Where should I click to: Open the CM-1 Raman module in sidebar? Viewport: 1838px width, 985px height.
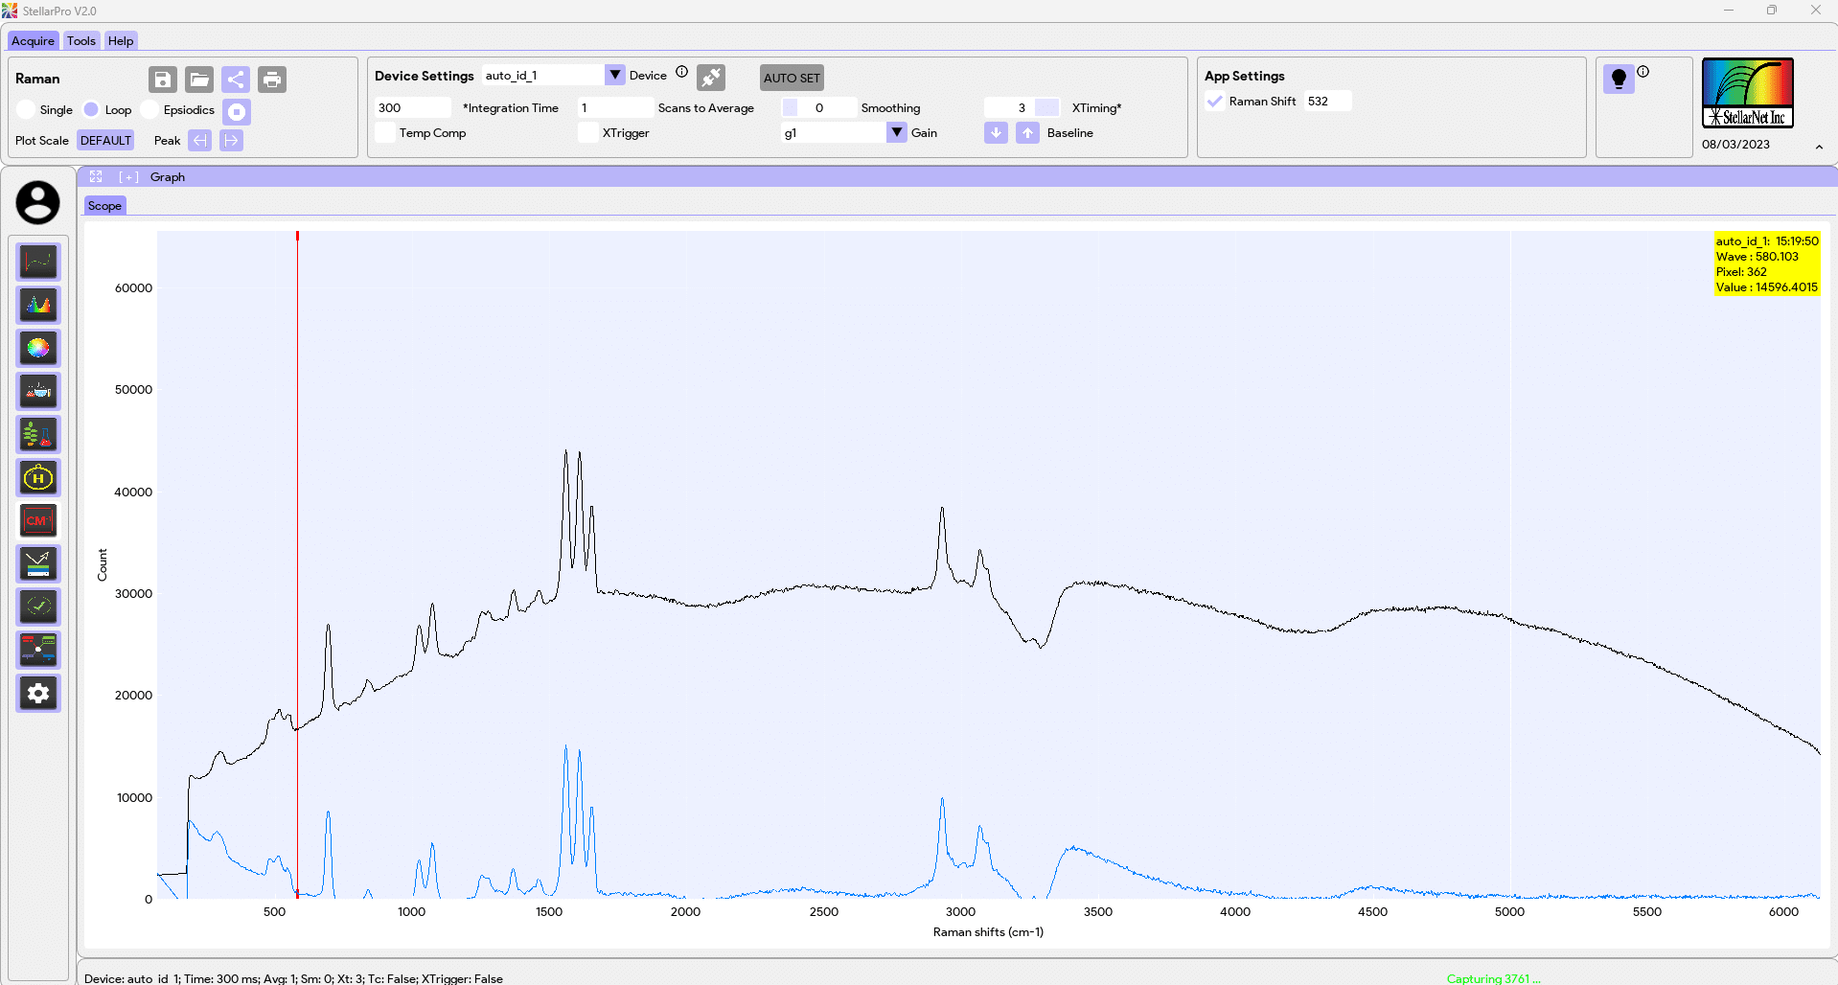click(x=38, y=520)
